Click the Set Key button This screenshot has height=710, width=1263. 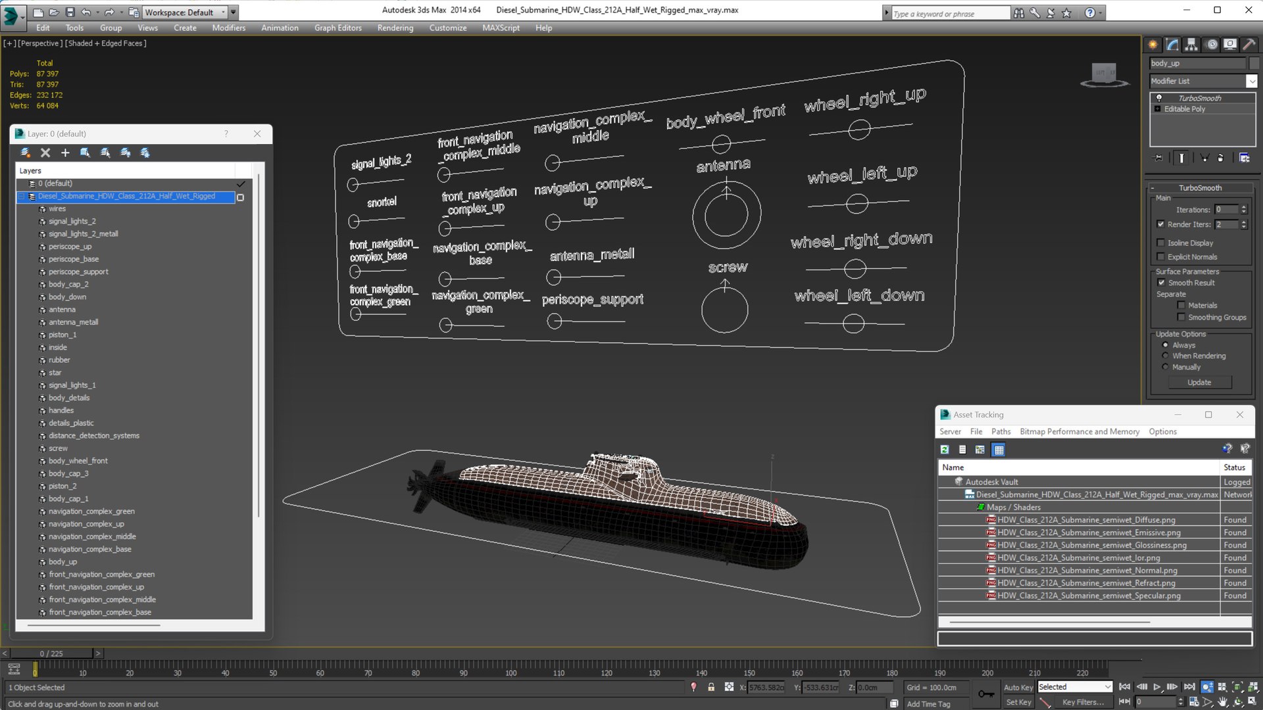tap(1018, 702)
